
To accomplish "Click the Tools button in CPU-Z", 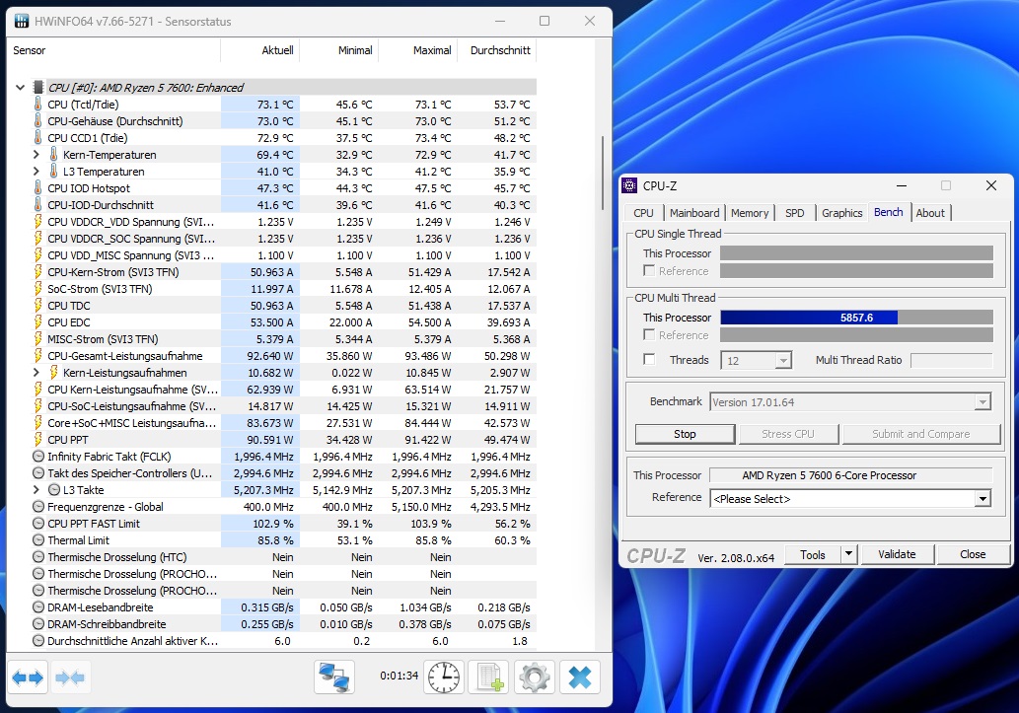I will 813,554.
